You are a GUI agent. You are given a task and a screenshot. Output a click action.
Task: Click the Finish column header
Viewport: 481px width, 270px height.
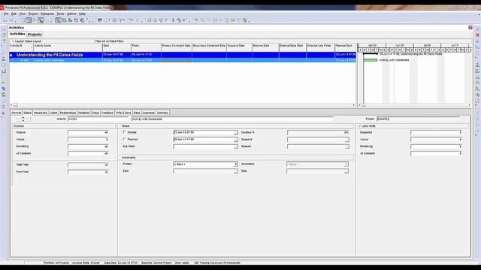(147, 47)
